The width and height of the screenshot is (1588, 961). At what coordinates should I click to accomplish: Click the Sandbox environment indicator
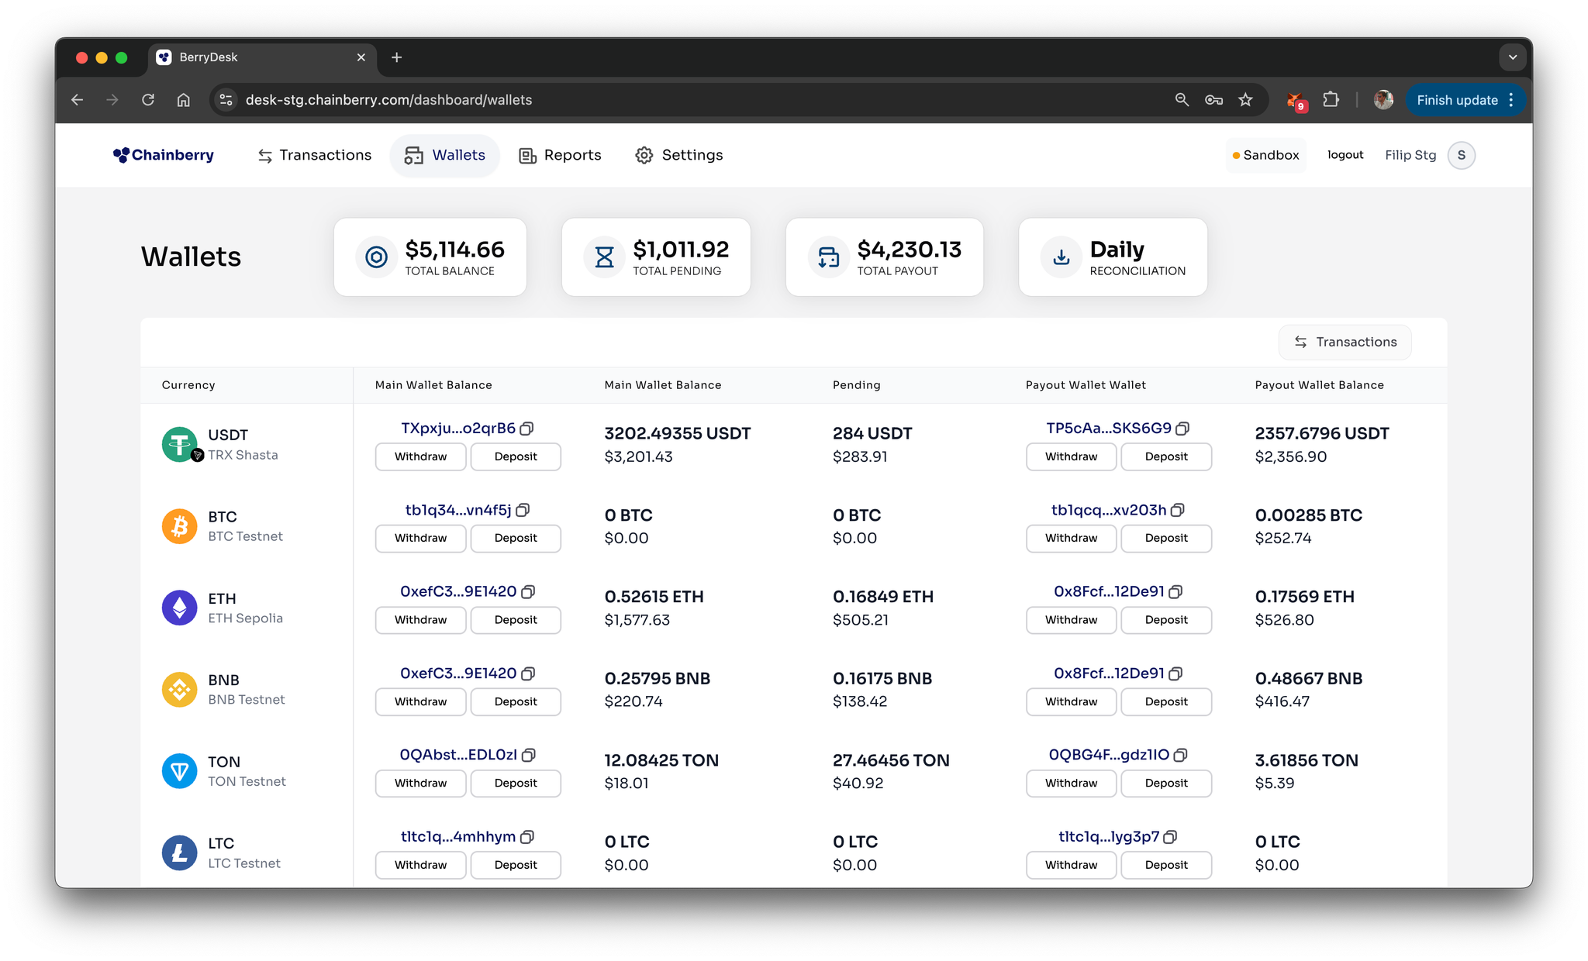(x=1265, y=155)
